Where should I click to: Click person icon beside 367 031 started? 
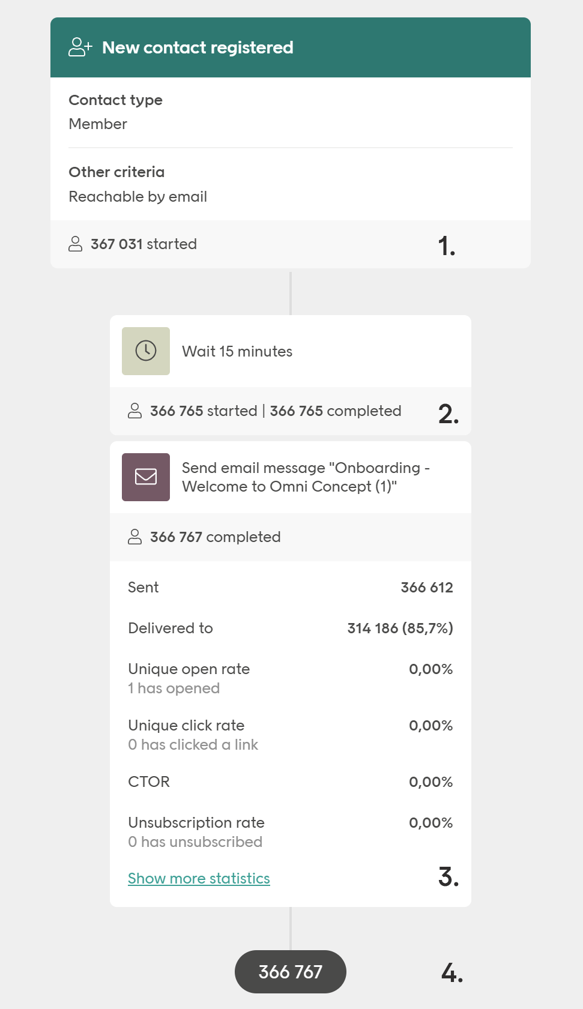click(76, 244)
